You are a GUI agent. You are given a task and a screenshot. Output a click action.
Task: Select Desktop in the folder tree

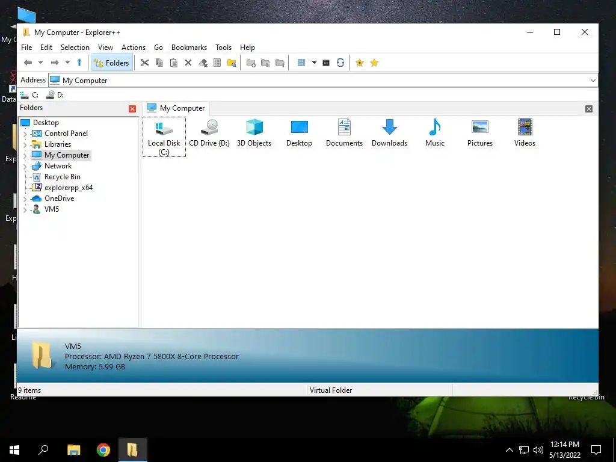point(46,123)
